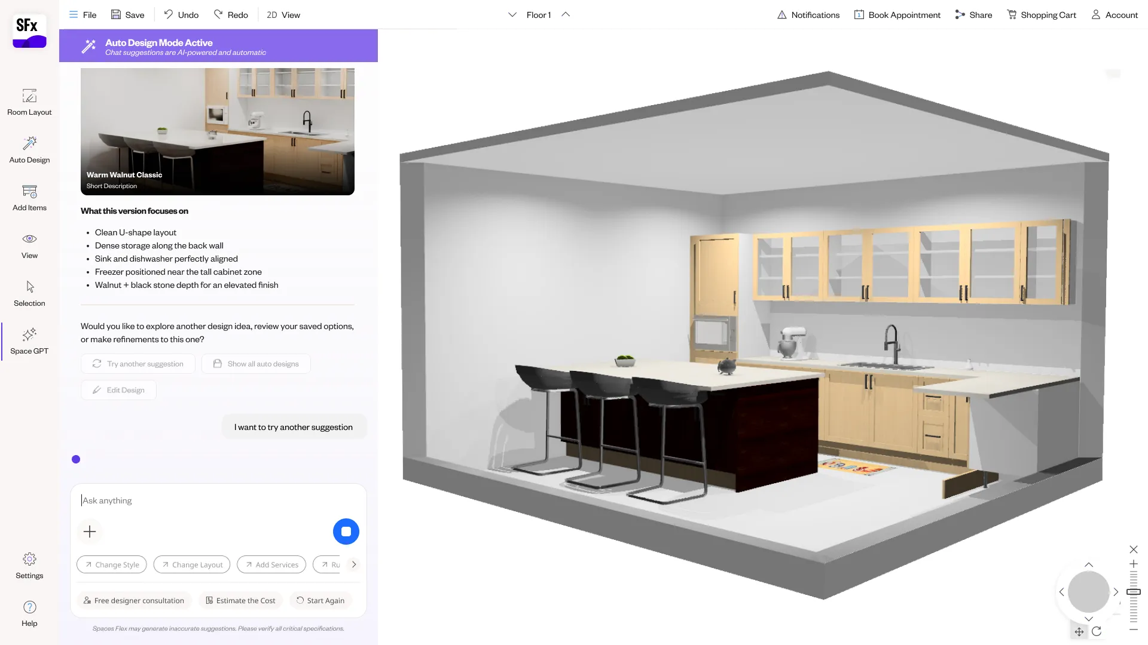Open the Account menu
Image resolution: width=1148 pixels, height=645 pixels.
point(1115,15)
